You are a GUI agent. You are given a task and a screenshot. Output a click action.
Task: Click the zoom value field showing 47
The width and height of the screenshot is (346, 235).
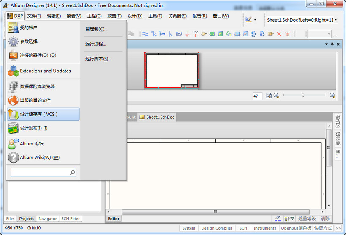tap(257, 96)
